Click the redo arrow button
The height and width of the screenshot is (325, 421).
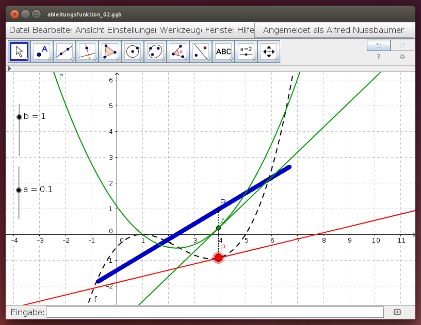402,45
